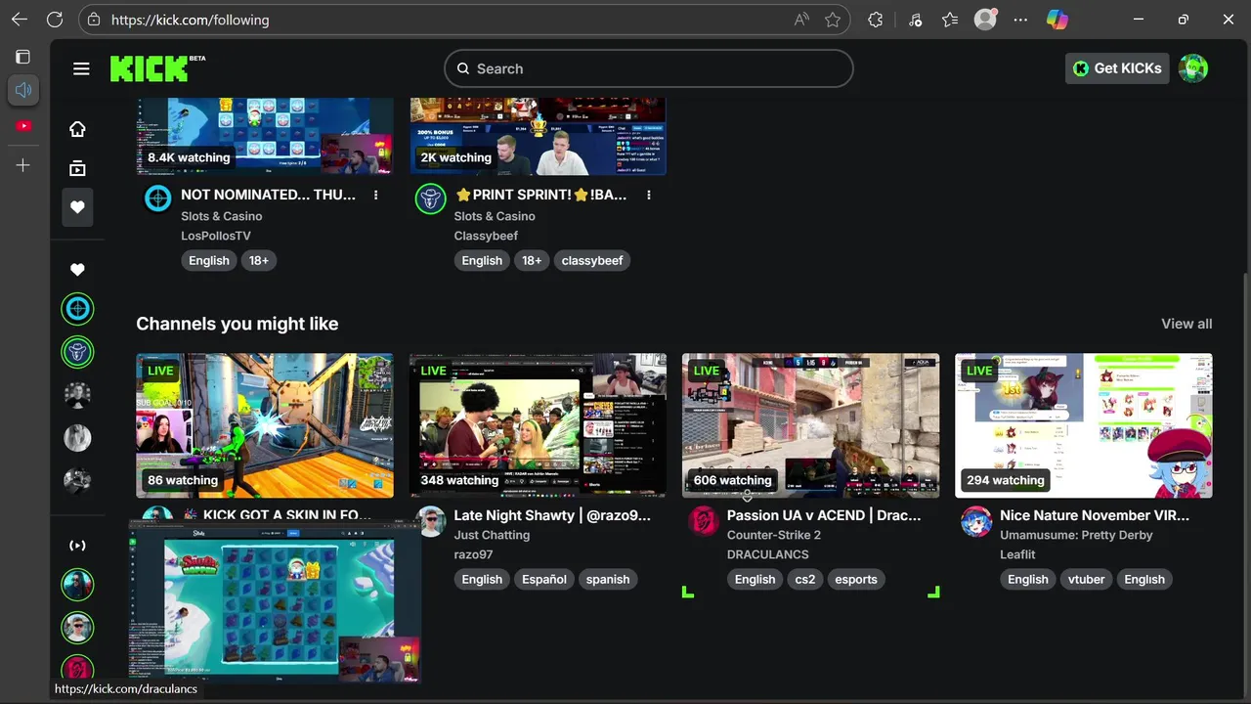Open 294 watching Umamusume stream thumbnail
The width and height of the screenshot is (1251, 704).
click(1084, 425)
